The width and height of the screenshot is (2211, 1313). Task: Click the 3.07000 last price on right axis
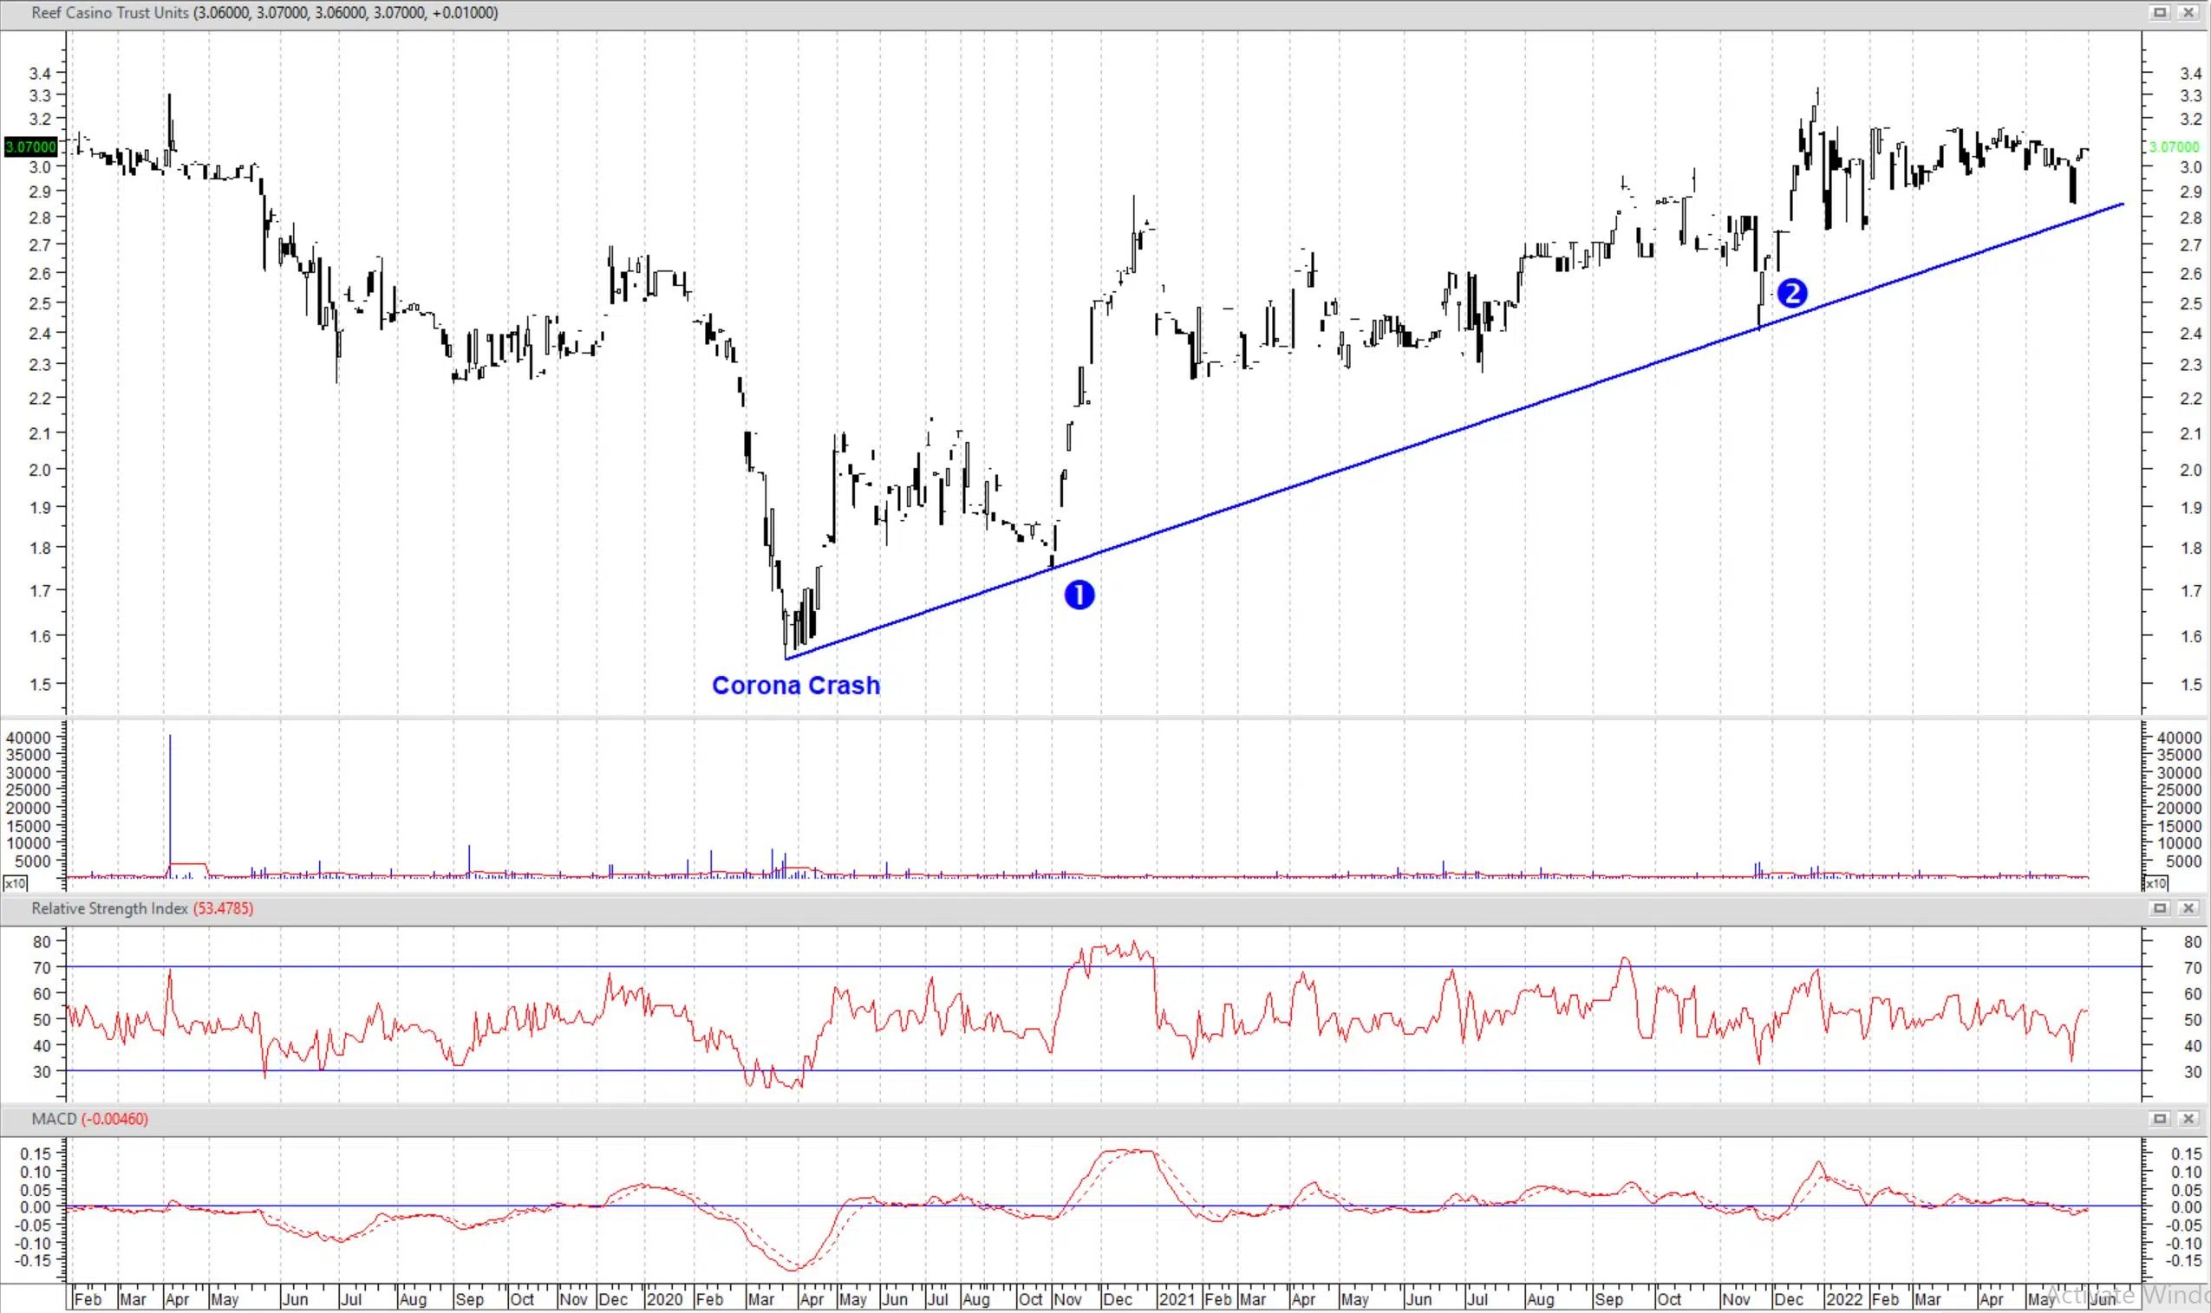tap(2173, 146)
